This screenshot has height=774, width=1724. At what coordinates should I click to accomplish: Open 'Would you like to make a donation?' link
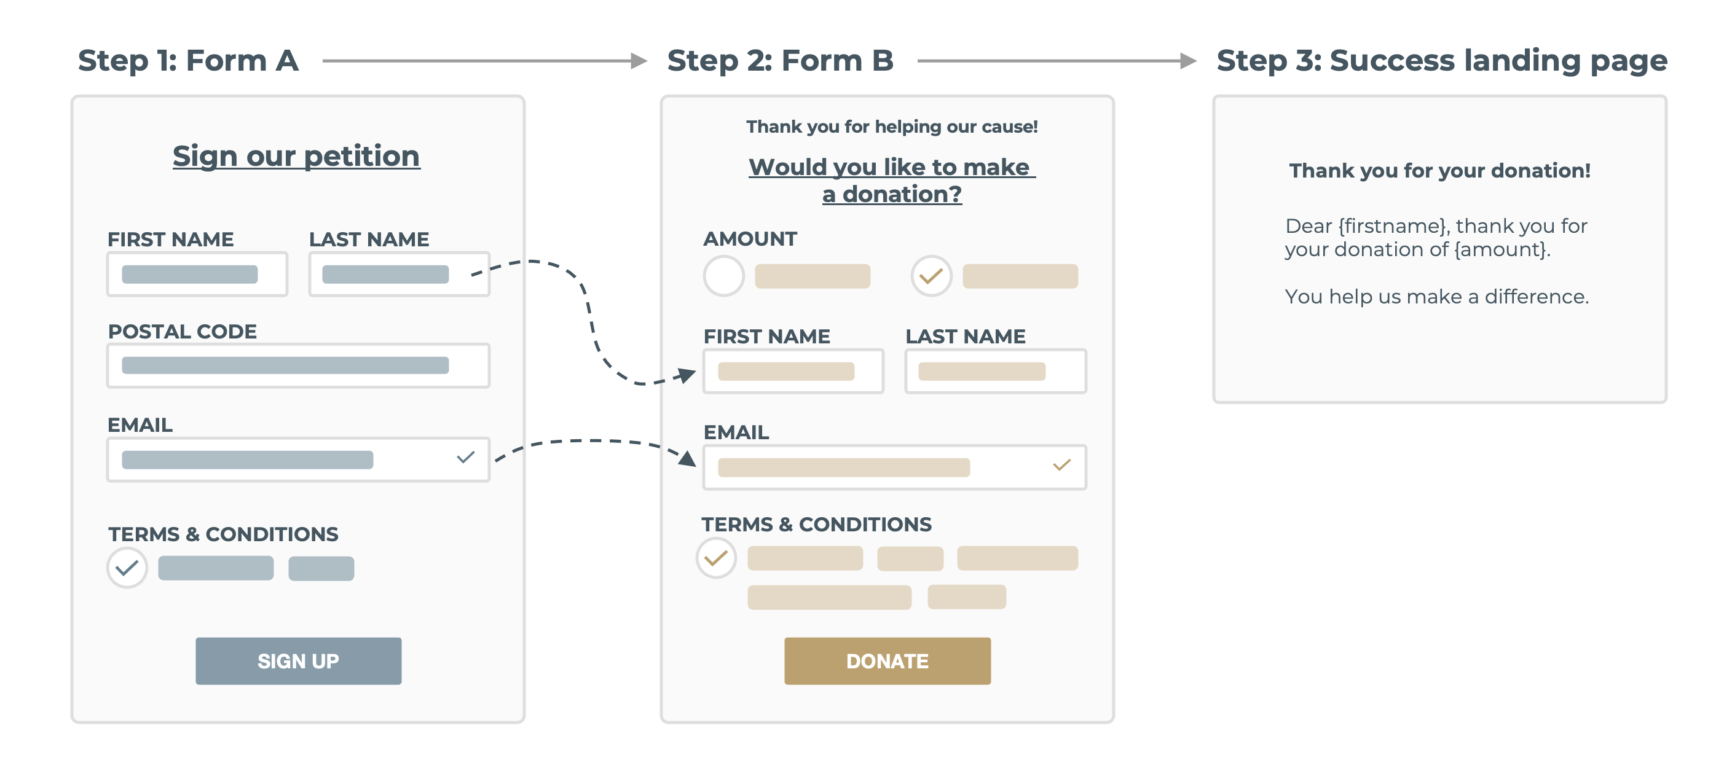[x=892, y=180]
